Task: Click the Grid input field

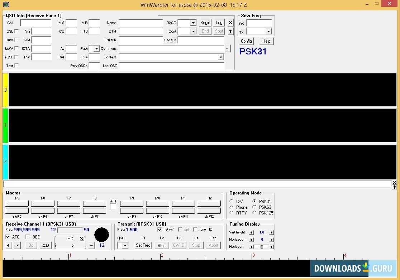Action: point(41,40)
